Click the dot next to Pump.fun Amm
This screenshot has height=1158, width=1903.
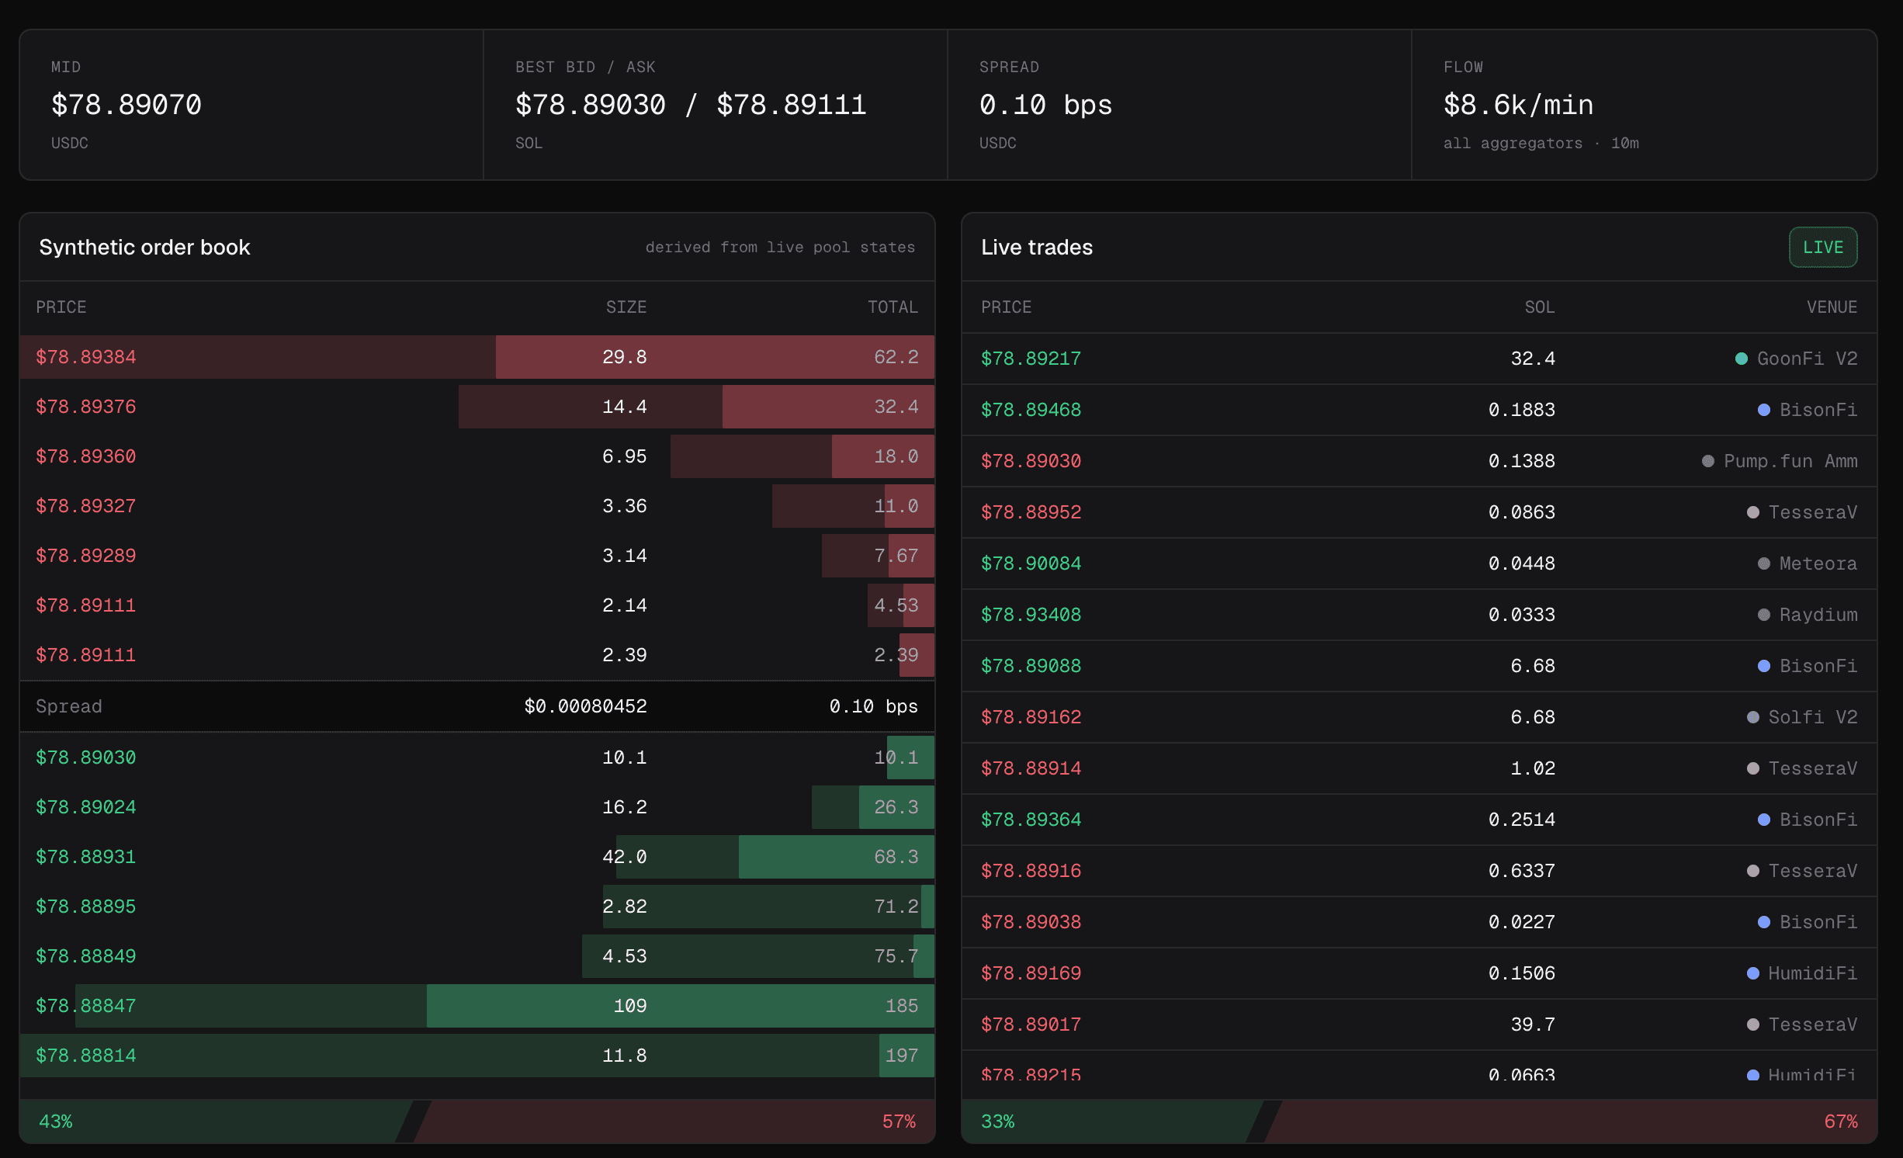tap(1707, 461)
